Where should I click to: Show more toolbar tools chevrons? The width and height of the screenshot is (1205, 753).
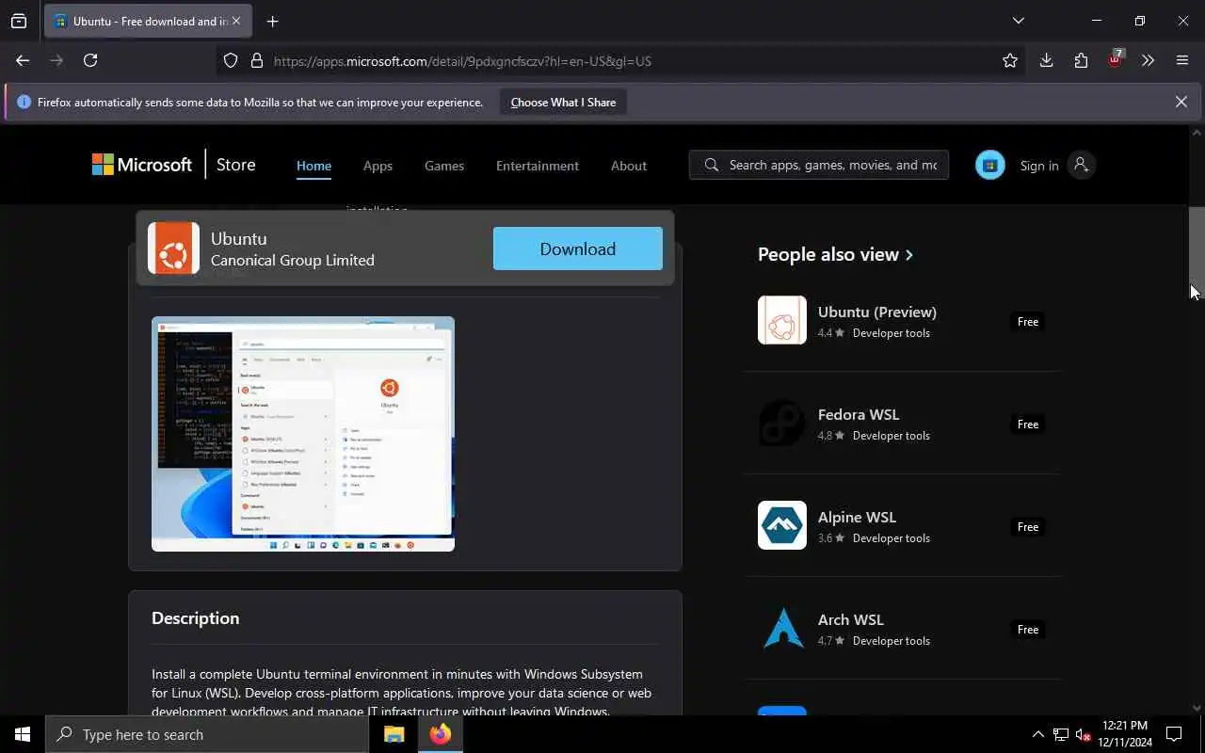[1148, 60]
